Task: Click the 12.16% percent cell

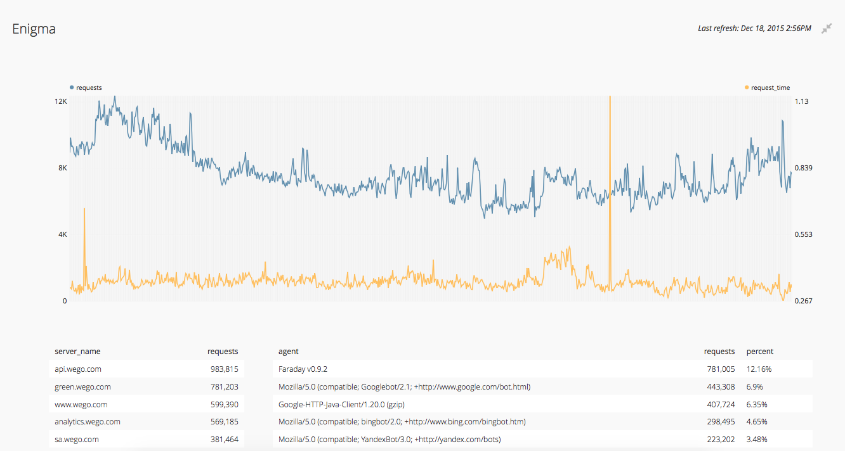Action: [x=759, y=369]
